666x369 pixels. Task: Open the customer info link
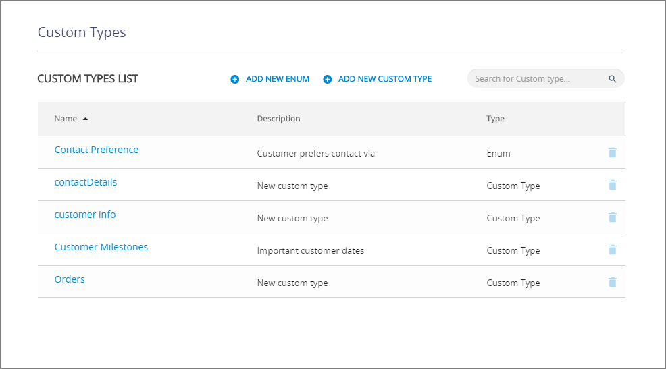(x=85, y=215)
